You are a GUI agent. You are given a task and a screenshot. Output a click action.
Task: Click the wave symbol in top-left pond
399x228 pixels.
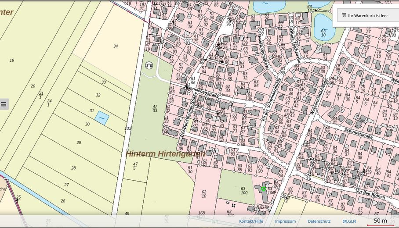click(x=265, y=6)
